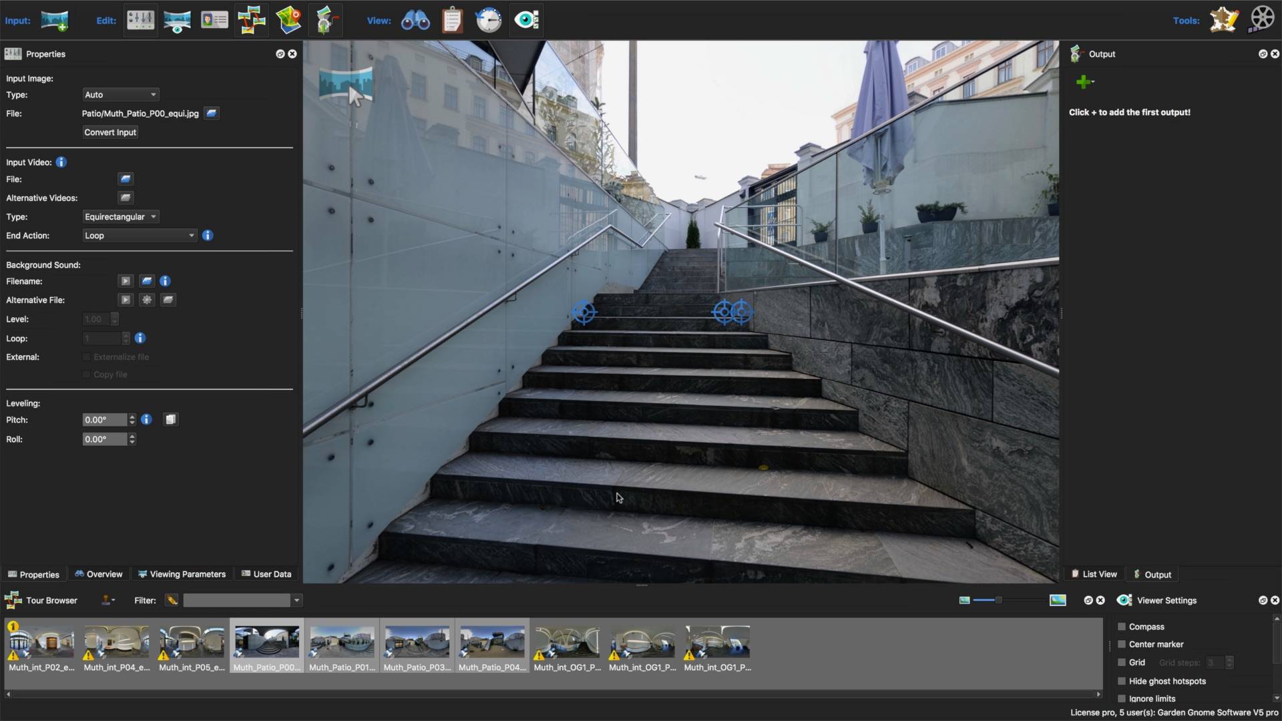Click the film reel animation tool
The height and width of the screenshot is (721, 1282).
pyautogui.click(x=1261, y=20)
